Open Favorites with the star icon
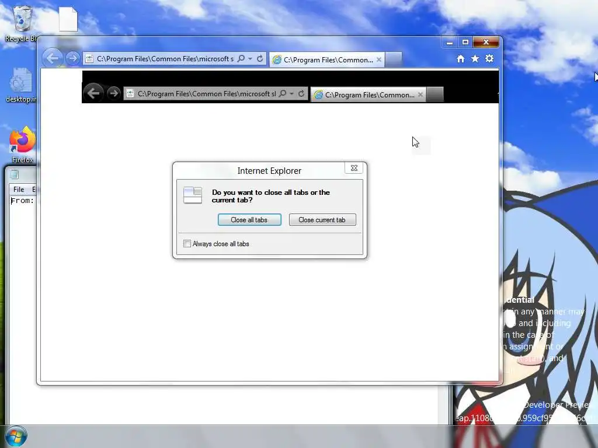 [475, 59]
